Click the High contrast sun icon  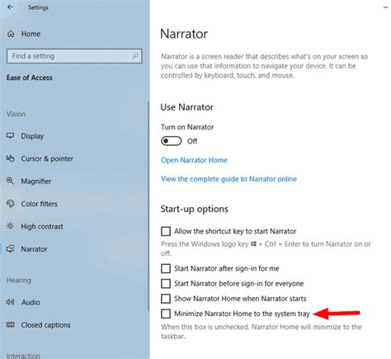pyautogui.click(x=10, y=226)
